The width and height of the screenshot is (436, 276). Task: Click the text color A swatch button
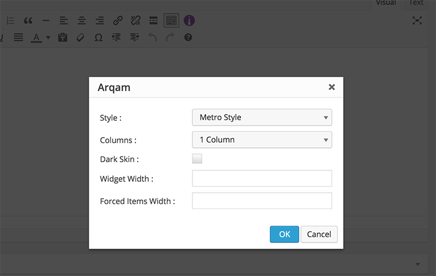pyautogui.click(x=37, y=38)
